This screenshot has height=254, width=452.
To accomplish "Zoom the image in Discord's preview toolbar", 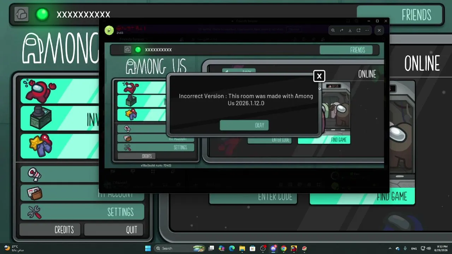I will [333, 30].
